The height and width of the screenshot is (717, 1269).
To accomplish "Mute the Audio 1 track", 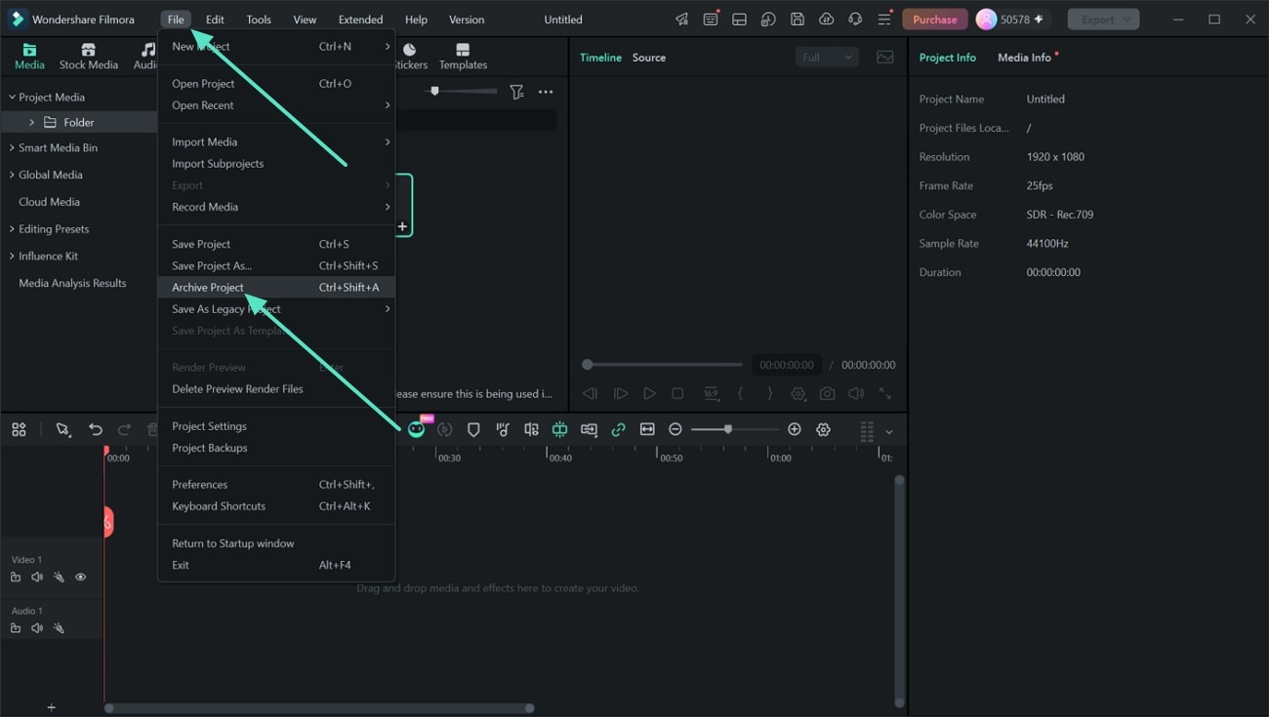I will pos(37,628).
